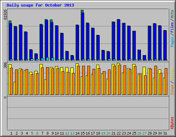Click the 'Daily usage for October 2013' title

[40, 5]
